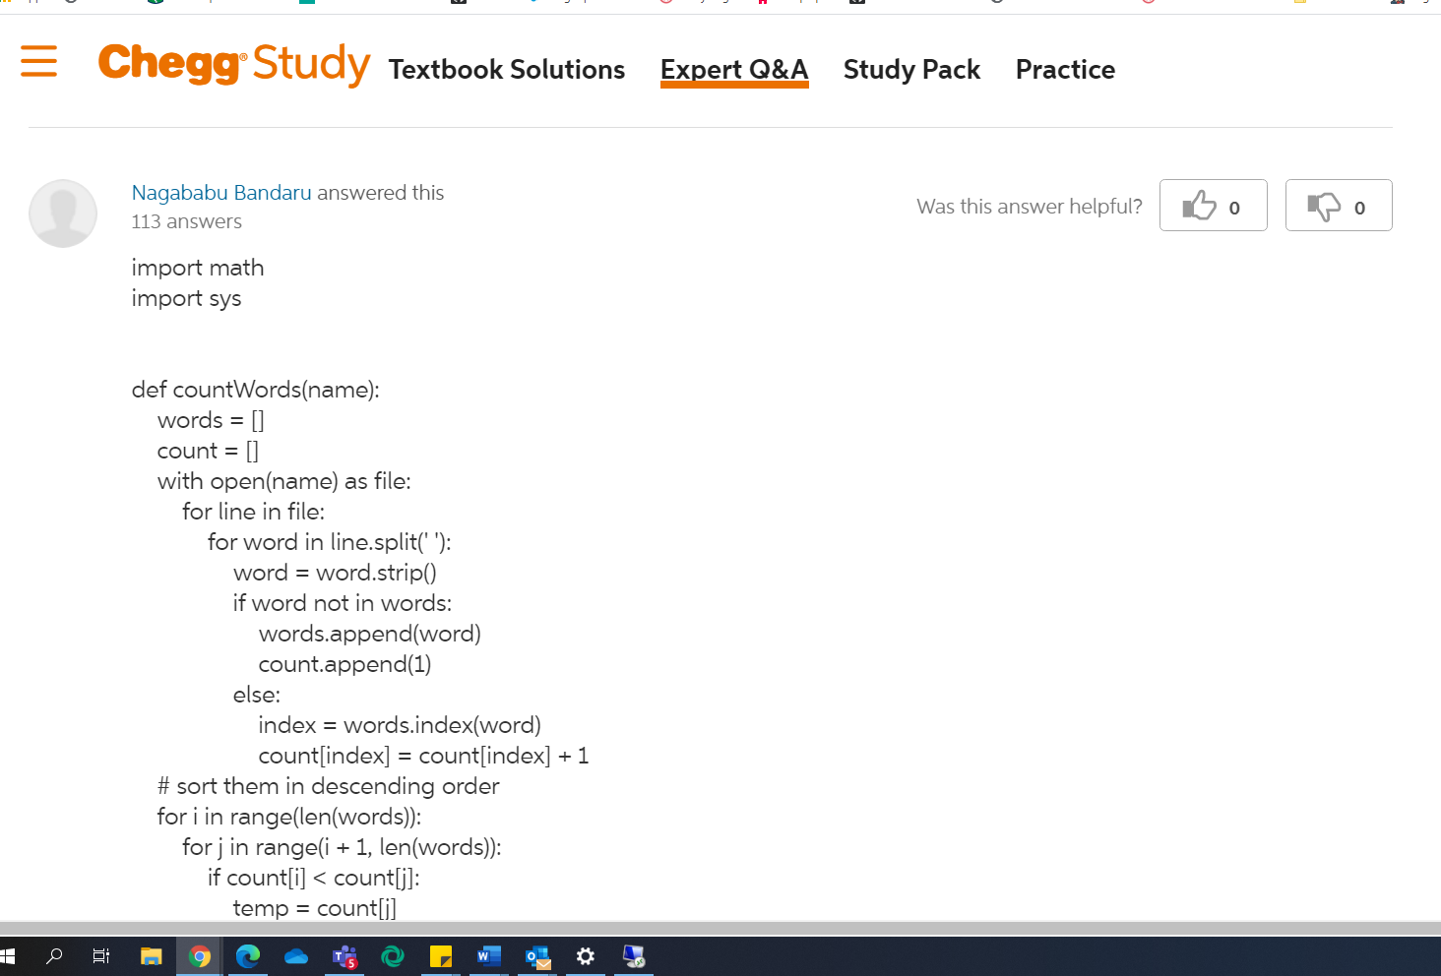
Task: Open Settings gear on the taskbar
Action: click(586, 956)
